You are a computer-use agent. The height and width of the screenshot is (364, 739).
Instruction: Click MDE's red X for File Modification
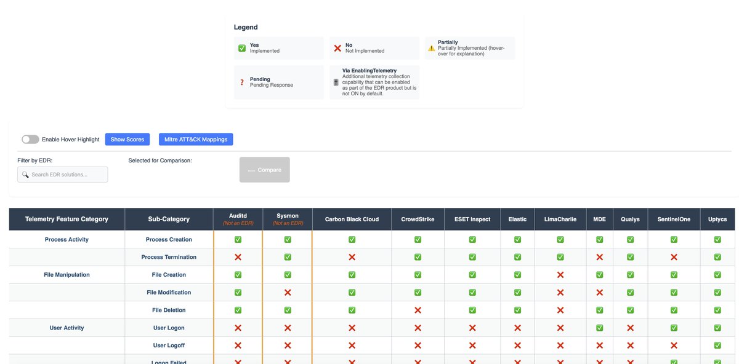[599, 293]
